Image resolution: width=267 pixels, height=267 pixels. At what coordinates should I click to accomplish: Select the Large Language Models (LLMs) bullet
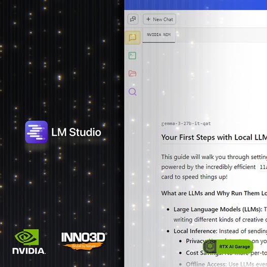(218, 209)
